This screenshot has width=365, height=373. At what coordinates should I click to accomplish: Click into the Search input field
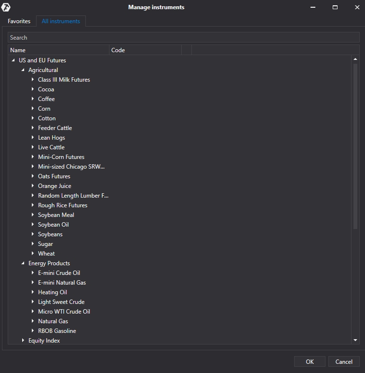(x=183, y=37)
